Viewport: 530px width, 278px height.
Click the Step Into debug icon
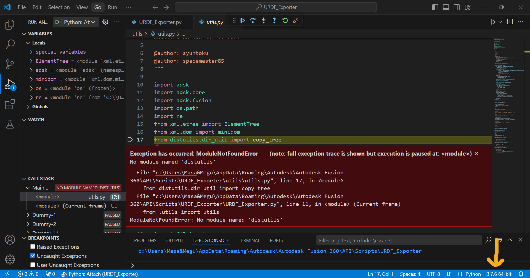tap(264, 21)
